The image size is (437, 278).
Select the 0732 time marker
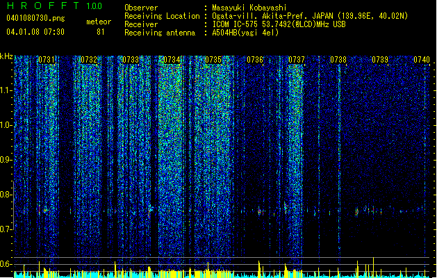tap(89, 60)
